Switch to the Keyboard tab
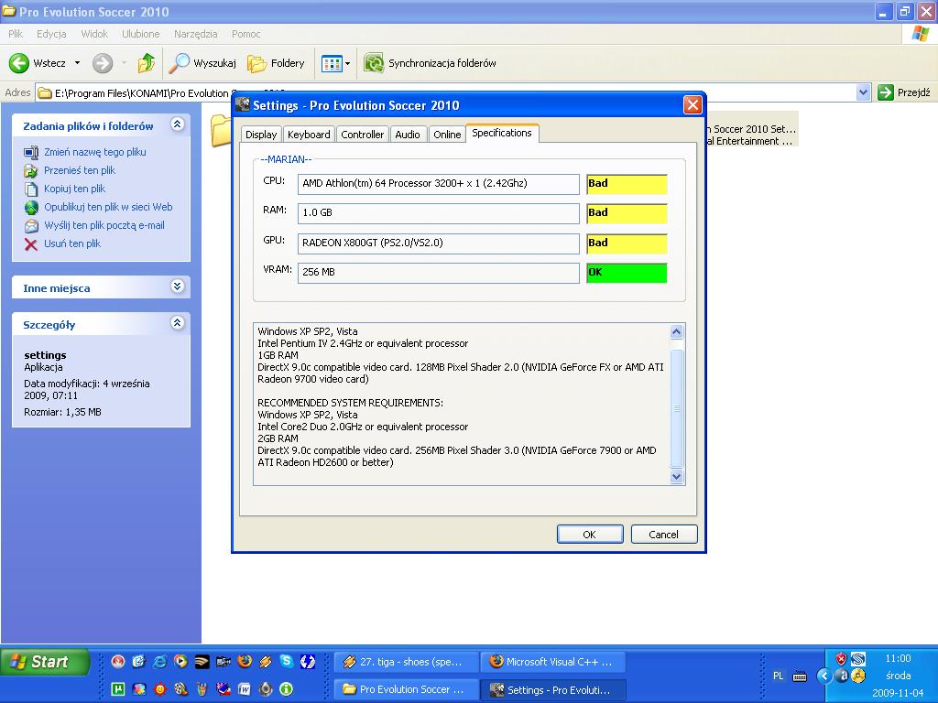This screenshot has width=938, height=703. [309, 135]
